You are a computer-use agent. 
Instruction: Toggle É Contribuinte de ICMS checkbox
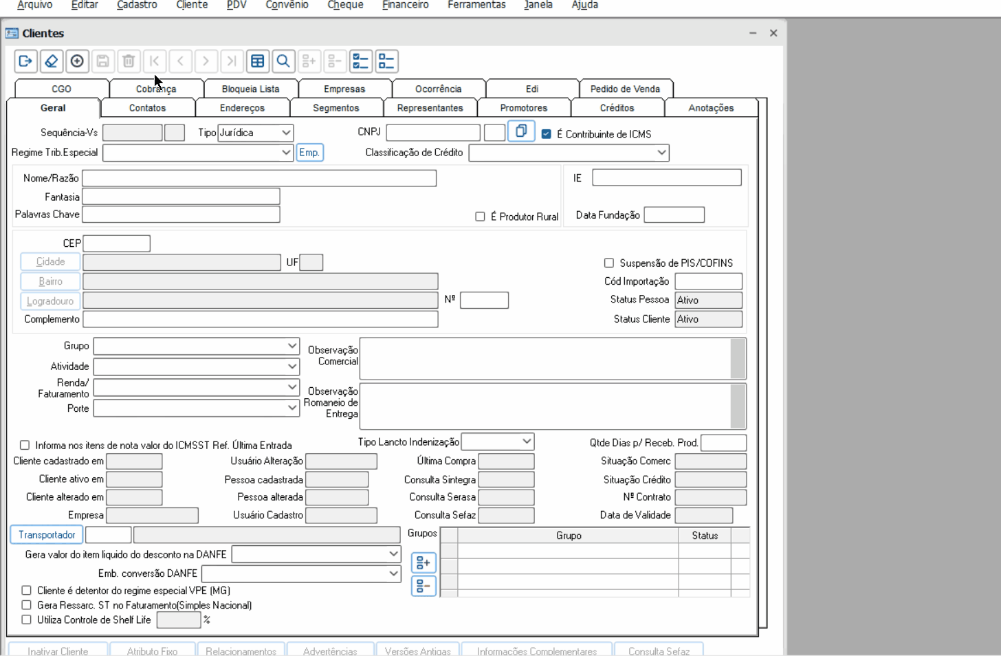point(547,134)
